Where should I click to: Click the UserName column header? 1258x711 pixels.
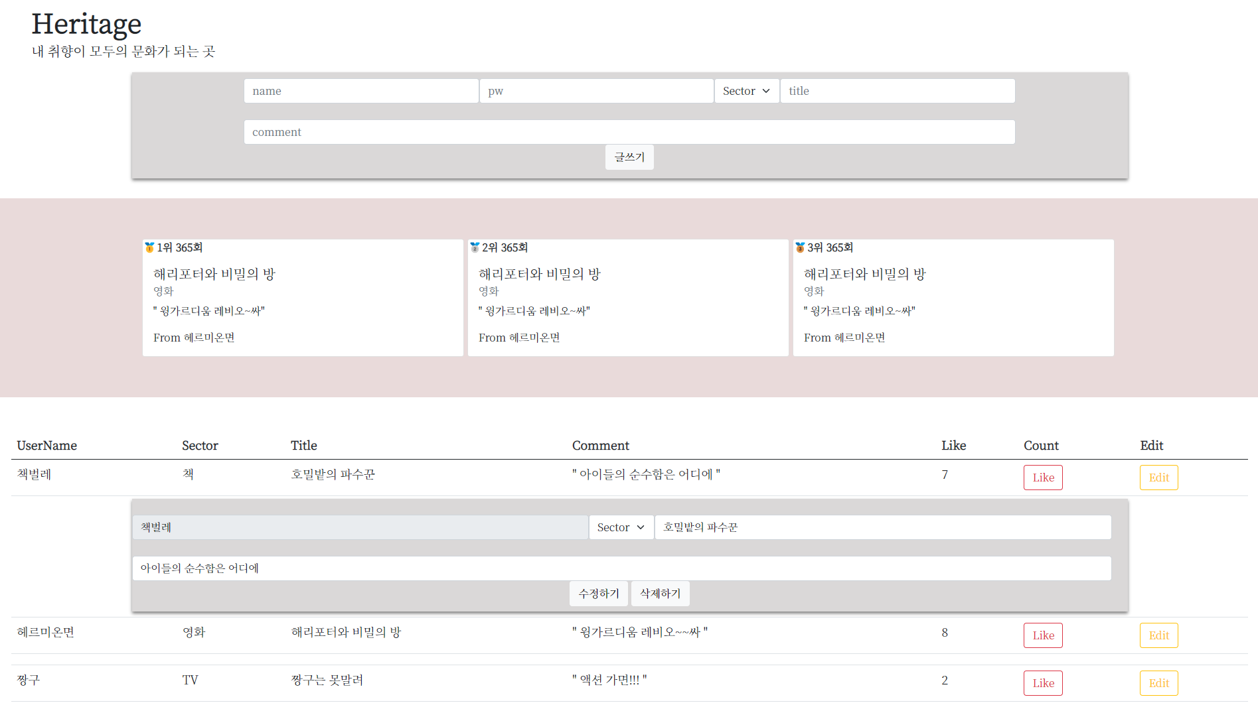tap(46, 445)
